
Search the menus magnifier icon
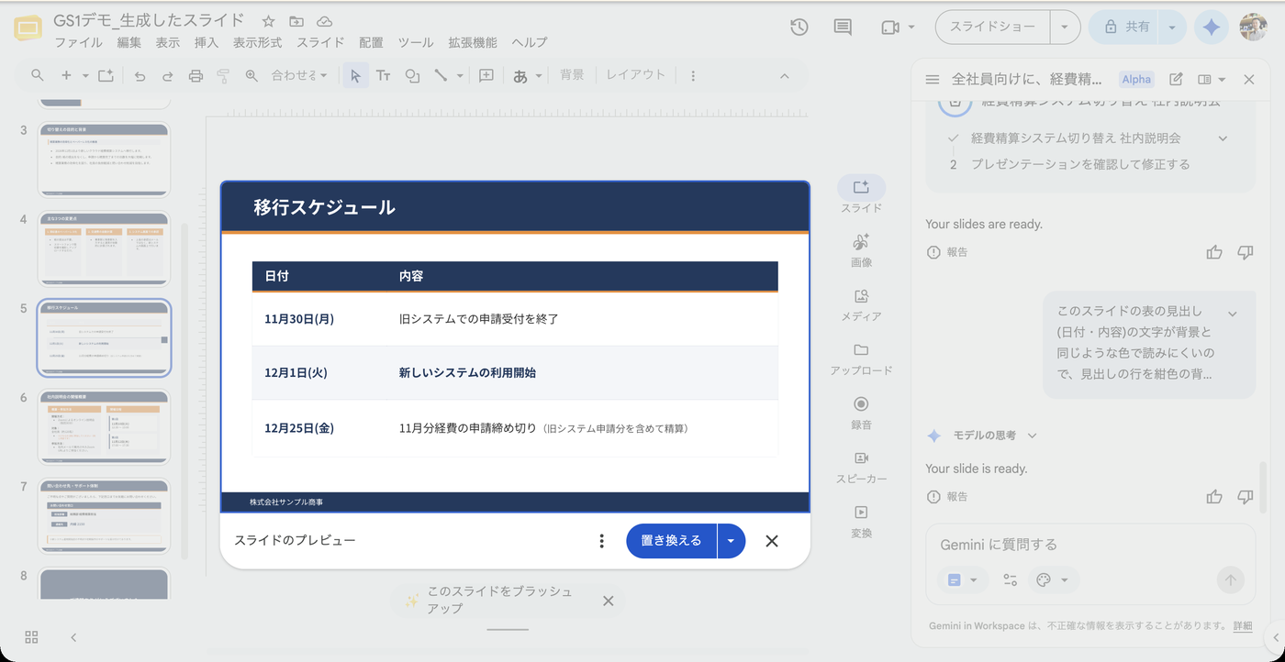coord(38,75)
